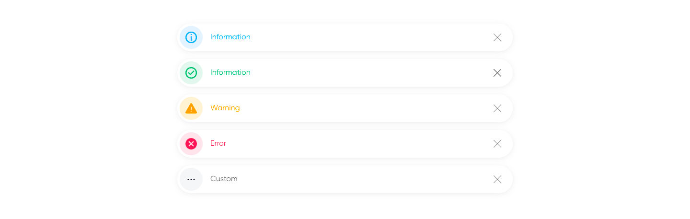Image resolution: width=690 pixels, height=219 pixels.
Task: Click empty middle area of Warning toast
Action: [x=364, y=108]
